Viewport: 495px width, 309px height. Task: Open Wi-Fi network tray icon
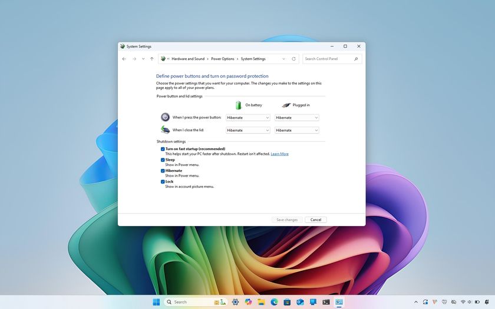tap(463, 302)
